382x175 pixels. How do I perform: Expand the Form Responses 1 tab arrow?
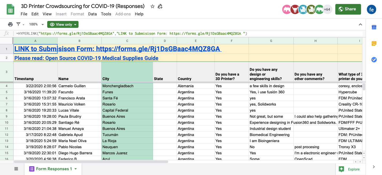point(76,169)
